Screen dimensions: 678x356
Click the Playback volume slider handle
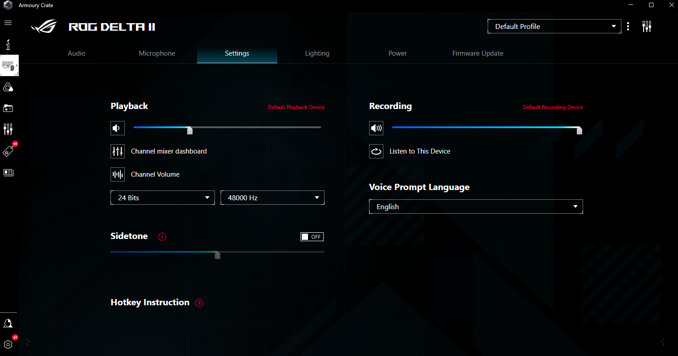tap(190, 130)
